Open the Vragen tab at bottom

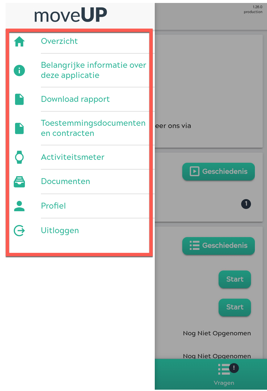224,374
